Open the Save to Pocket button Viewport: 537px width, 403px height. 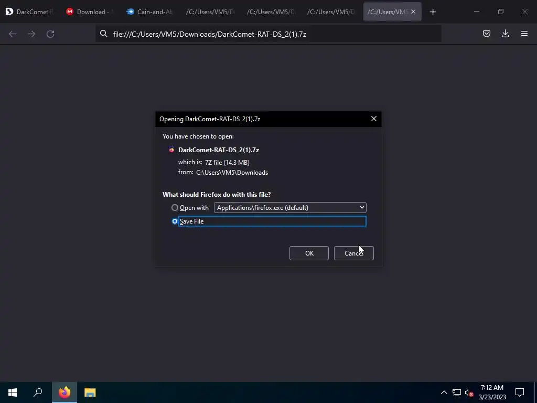coord(486,34)
